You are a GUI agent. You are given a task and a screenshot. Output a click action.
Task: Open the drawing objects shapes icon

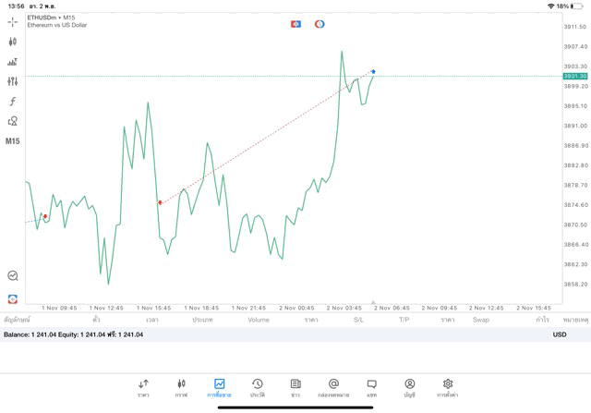click(x=13, y=121)
